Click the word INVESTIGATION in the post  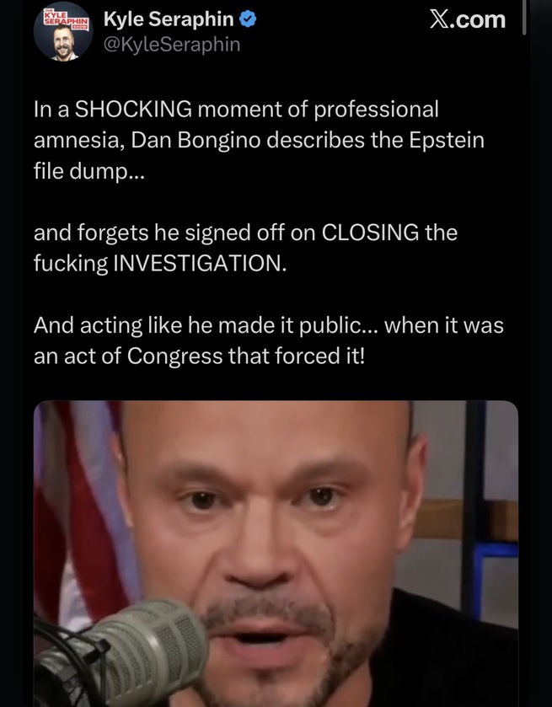coord(199,263)
